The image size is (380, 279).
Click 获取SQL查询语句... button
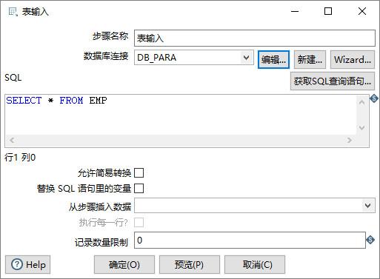click(333, 81)
